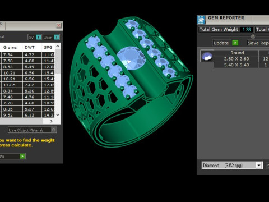Click the yellow calculate instruction text
The image size is (269, 202).
tap(27, 143)
